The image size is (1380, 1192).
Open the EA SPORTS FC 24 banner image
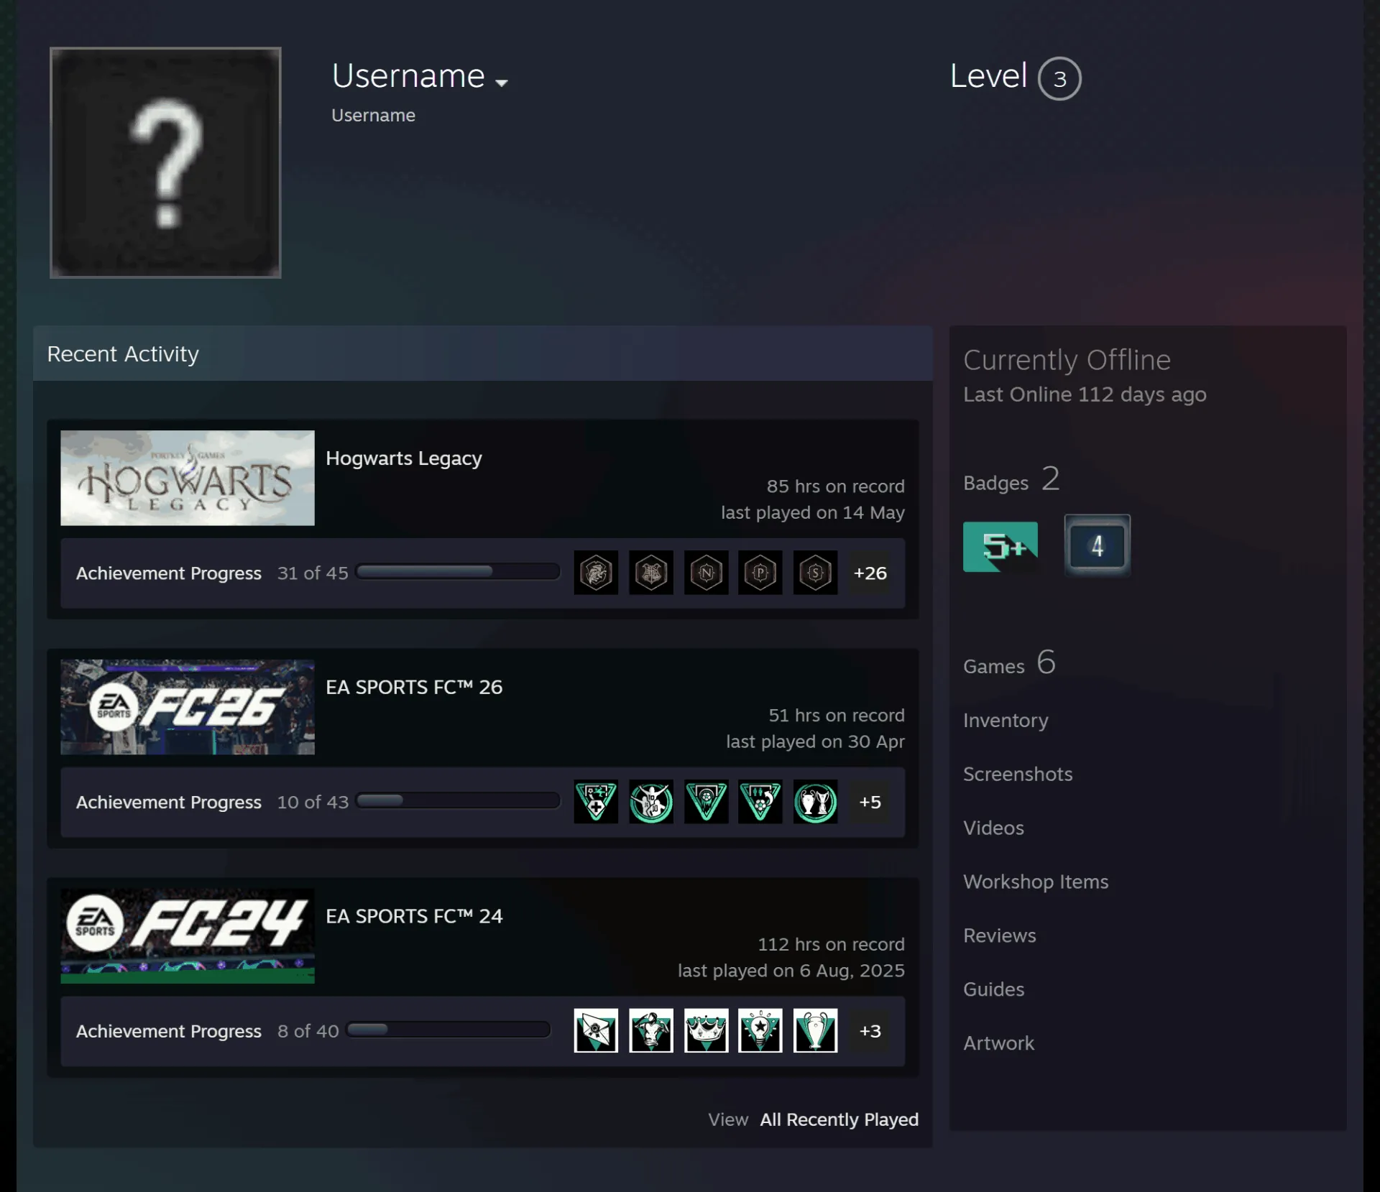pyautogui.click(x=188, y=935)
